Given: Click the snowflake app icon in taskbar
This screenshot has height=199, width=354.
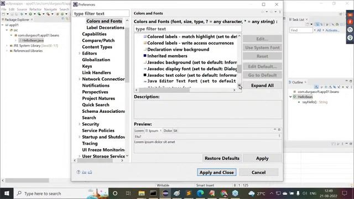Looking at the screenshot, I should [235, 193].
